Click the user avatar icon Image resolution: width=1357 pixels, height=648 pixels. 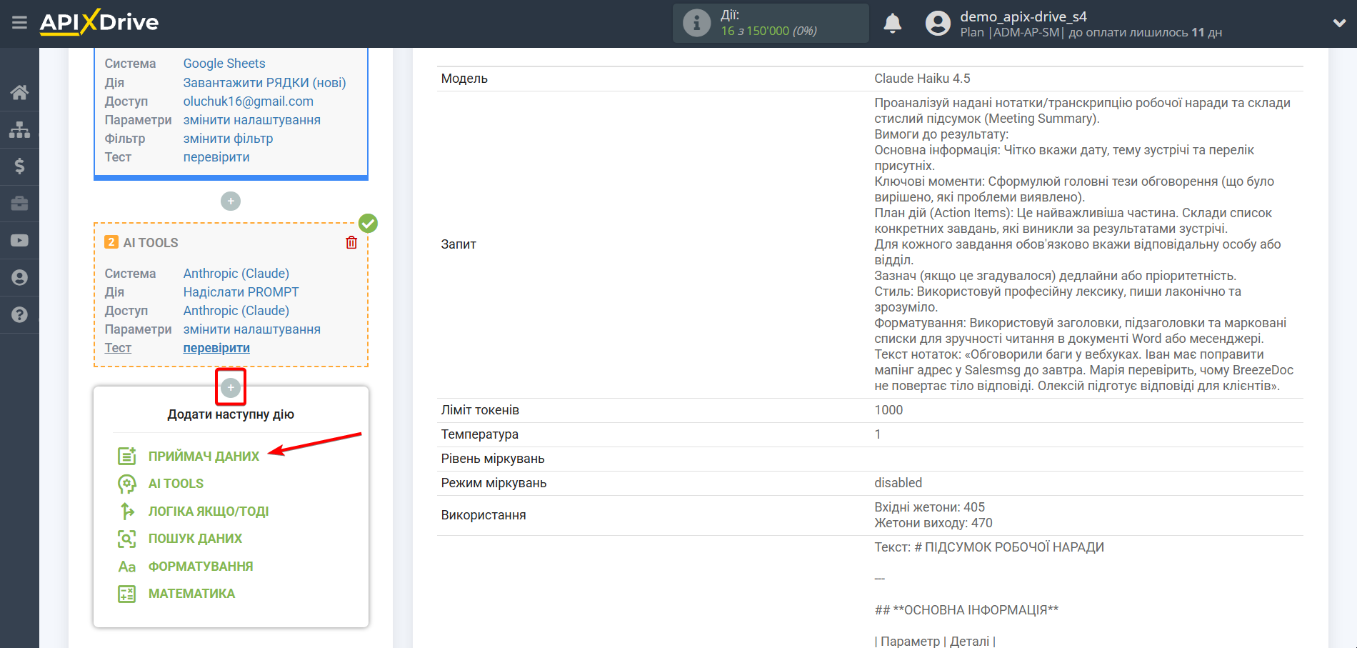[938, 24]
